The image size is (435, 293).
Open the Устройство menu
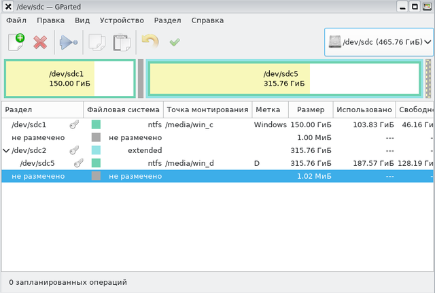(122, 20)
